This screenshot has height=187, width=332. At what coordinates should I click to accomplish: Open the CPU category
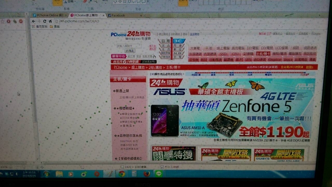235,54
